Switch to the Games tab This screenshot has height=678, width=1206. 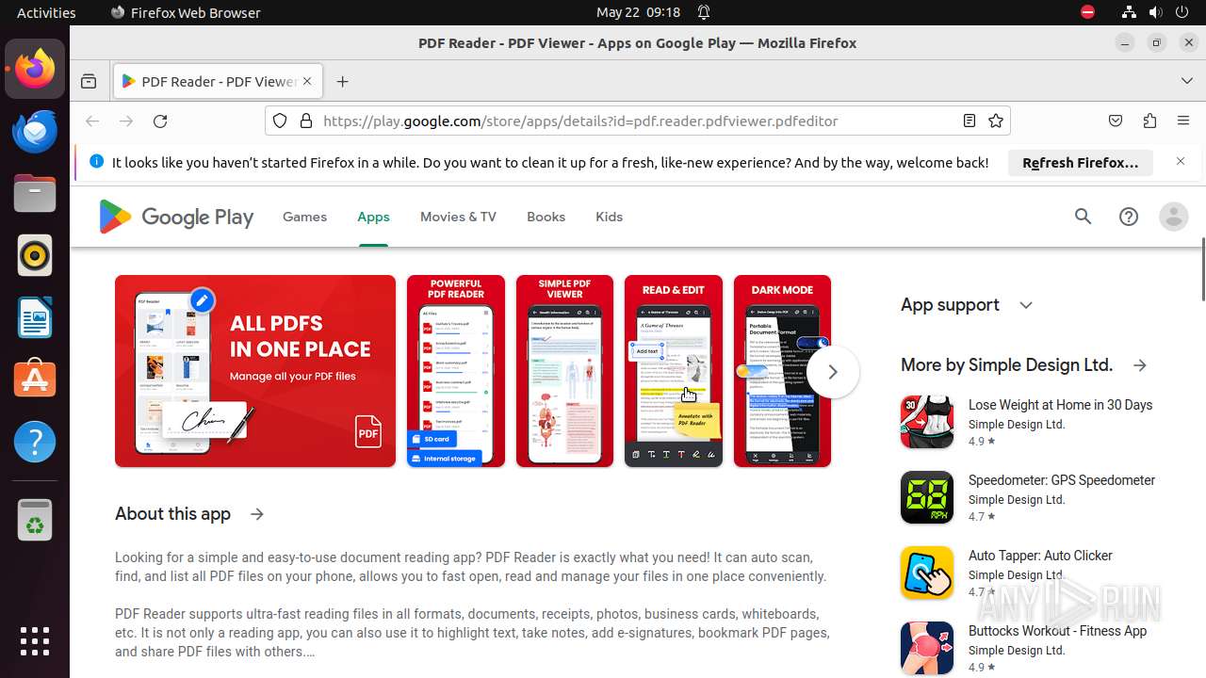point(304,217)
